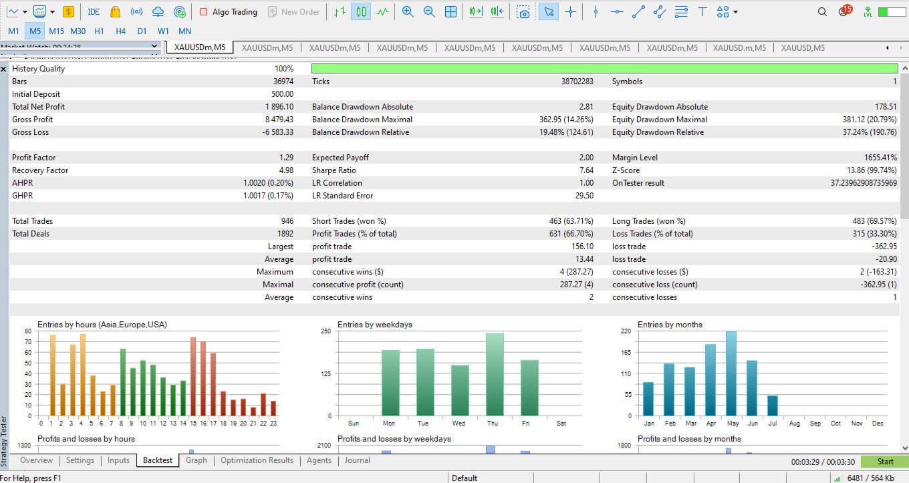Pick the trendline drawing tool
Image resolution: width=909 pixels, height=483 pixels.
638,12
